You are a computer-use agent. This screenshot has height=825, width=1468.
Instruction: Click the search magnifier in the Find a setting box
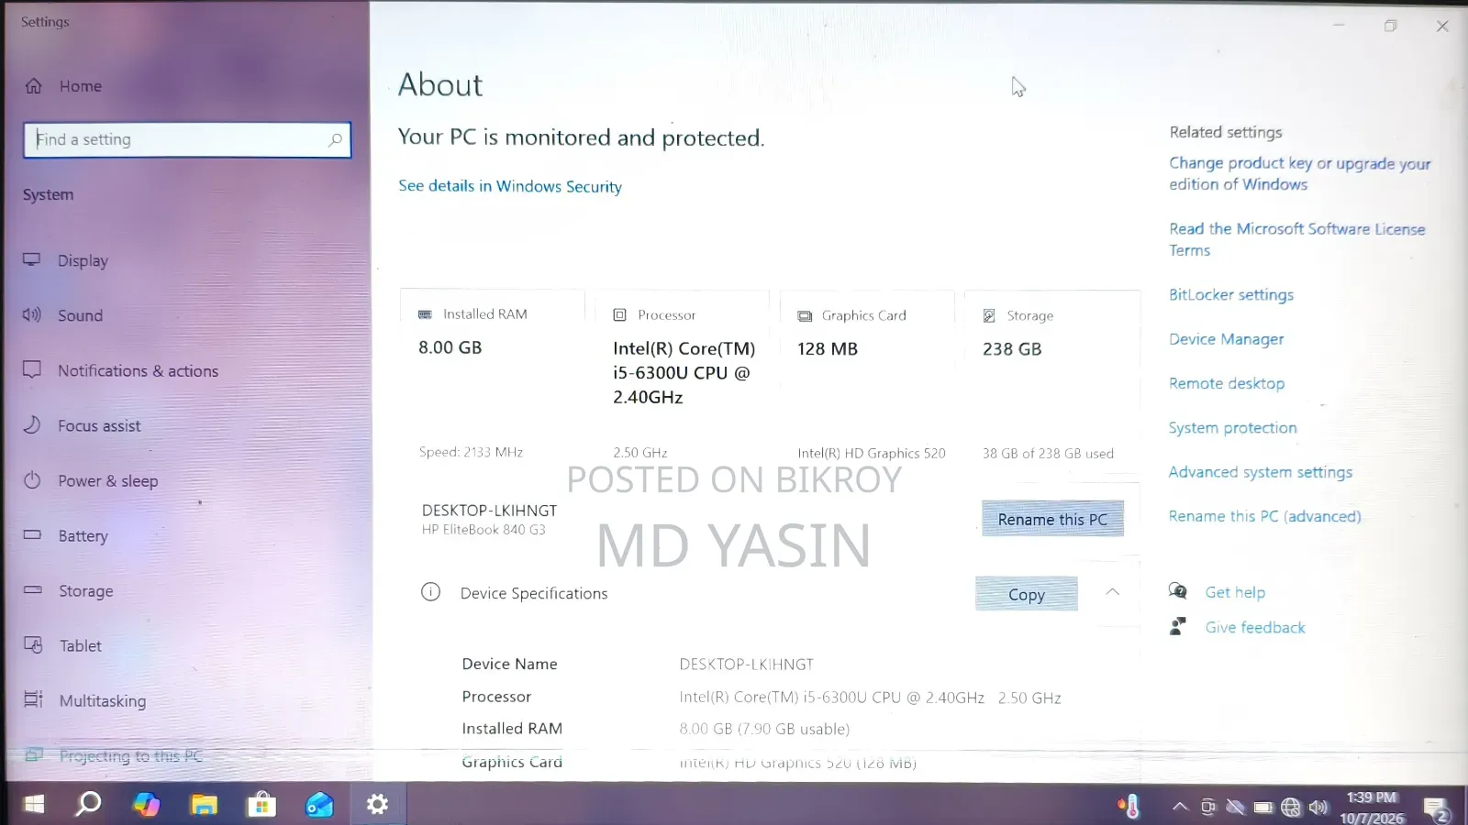[x=335, y=140]
